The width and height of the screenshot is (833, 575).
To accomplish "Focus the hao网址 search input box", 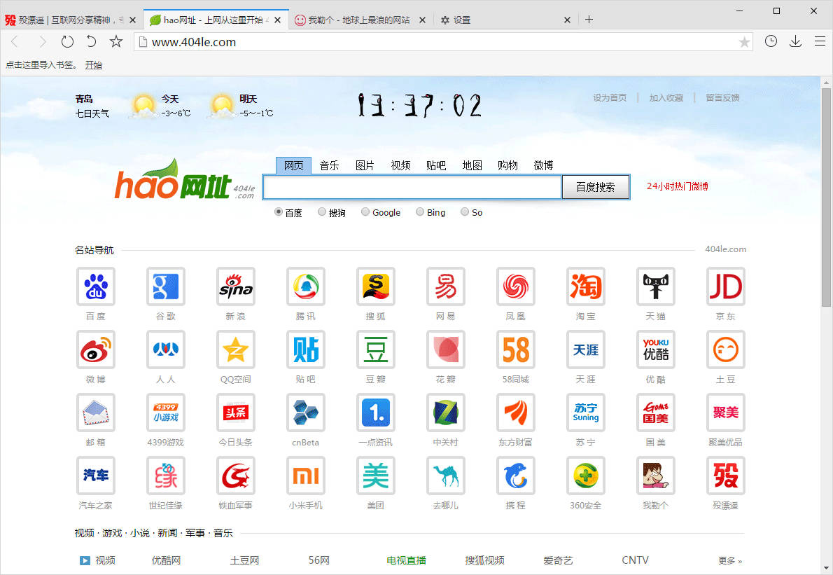I will [413, 187].
